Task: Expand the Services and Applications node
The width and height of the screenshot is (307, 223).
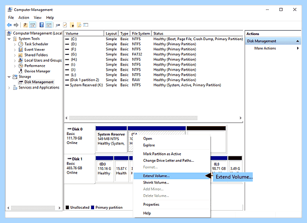Action: [9, 88]
